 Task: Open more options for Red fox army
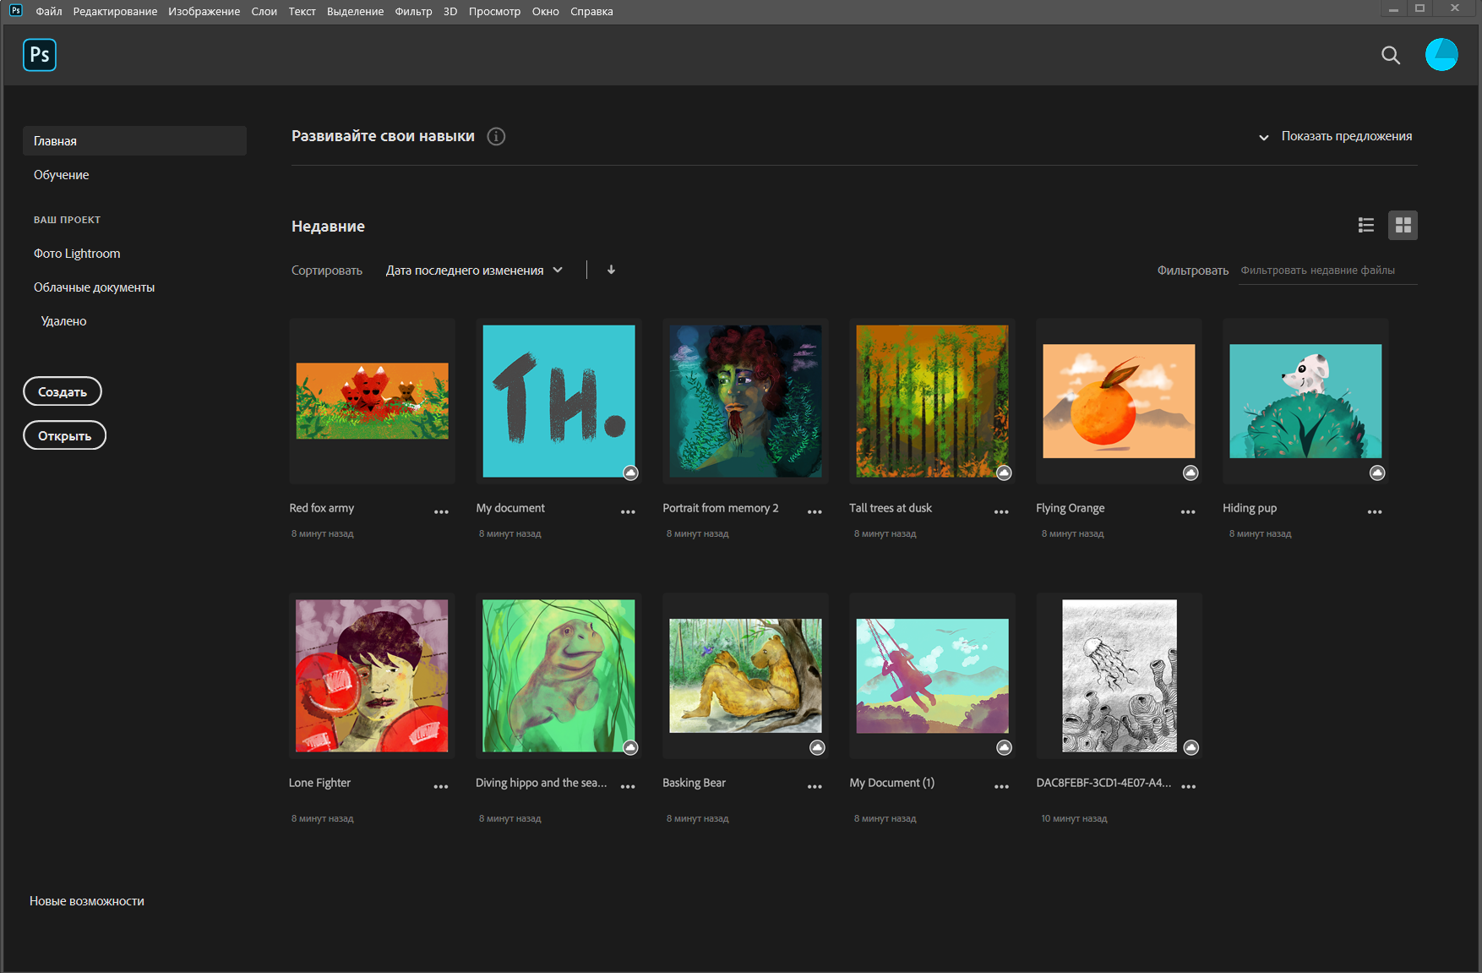pos(441,512)
